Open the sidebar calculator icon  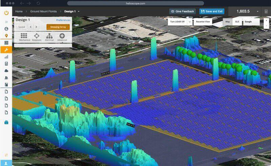(x=6, y=64)
